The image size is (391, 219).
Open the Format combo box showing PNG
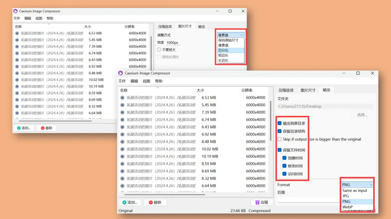(357, 185)
